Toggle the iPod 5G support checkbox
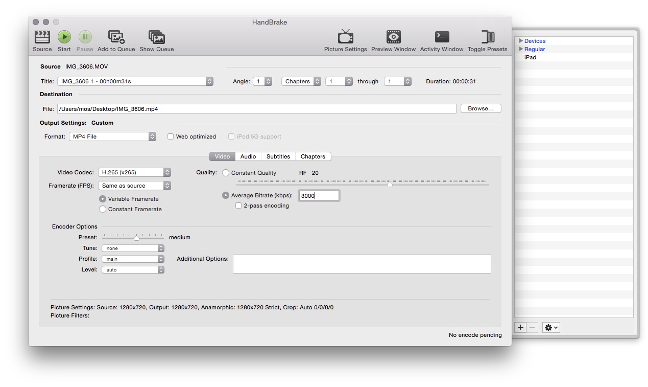Viewport: 648px width, 387px height. 231,136
